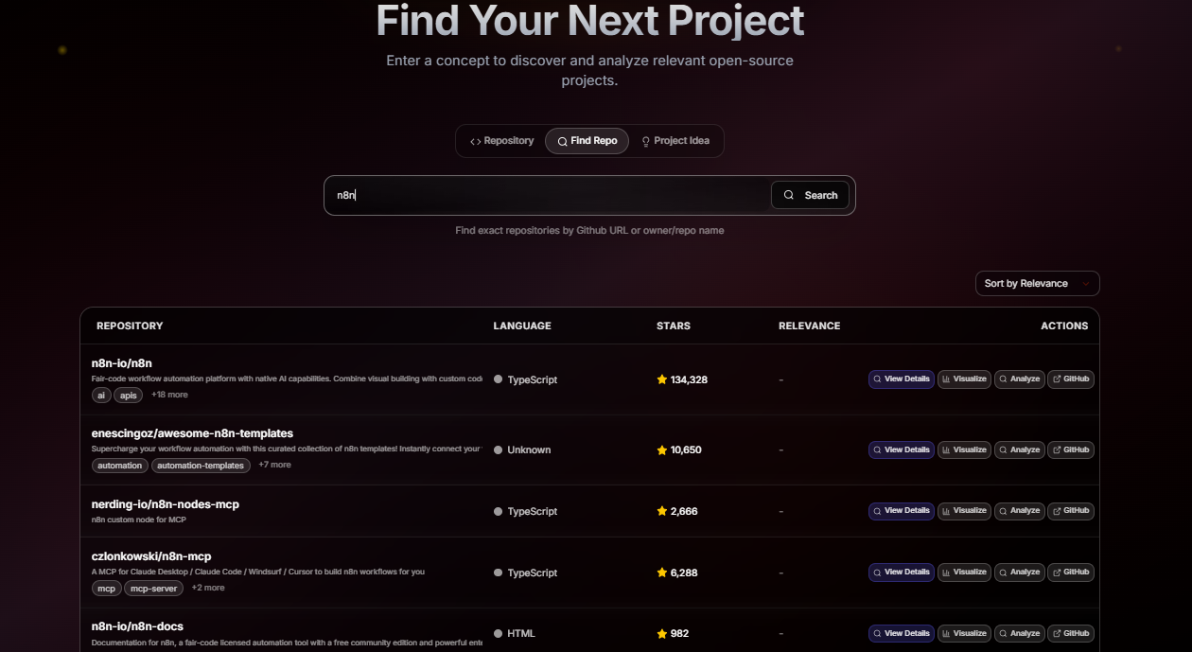View Details for awesome-n8n-templates
This screenshot has width=1192, height=652.
coord(902,449)
